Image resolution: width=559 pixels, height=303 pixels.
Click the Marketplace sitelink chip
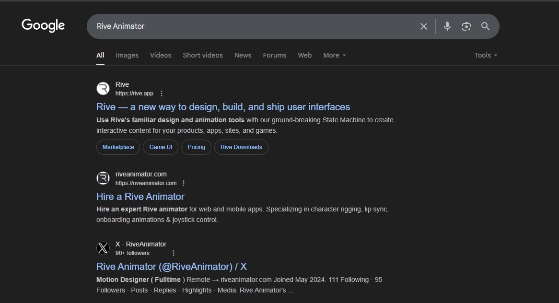(x=118, y=147)
